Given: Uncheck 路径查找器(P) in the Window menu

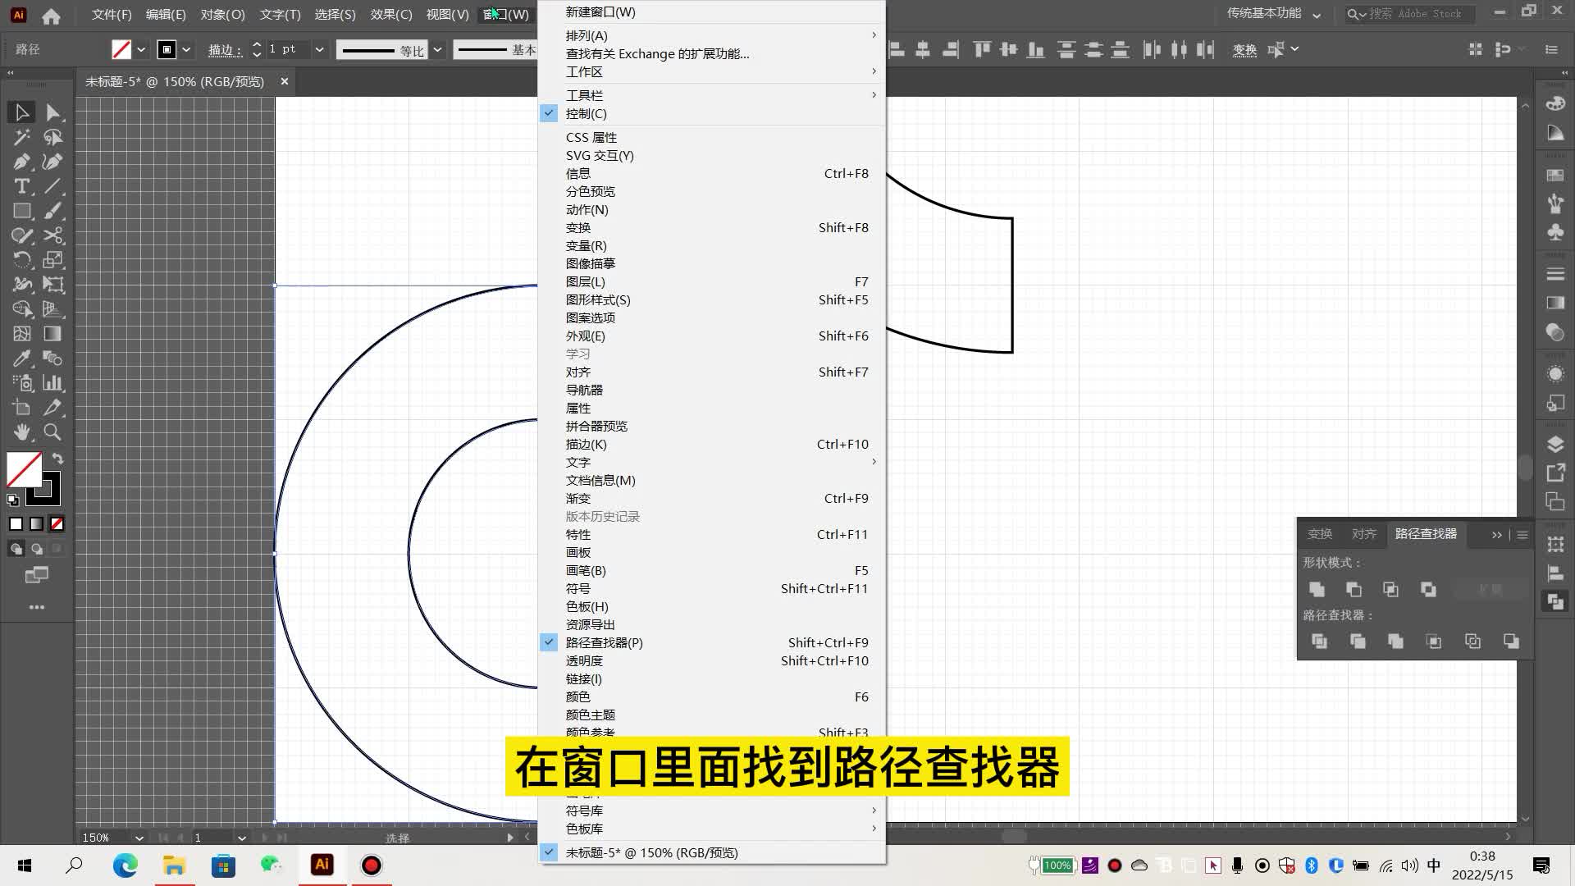Looking at the screenshot, I should 604,642.
